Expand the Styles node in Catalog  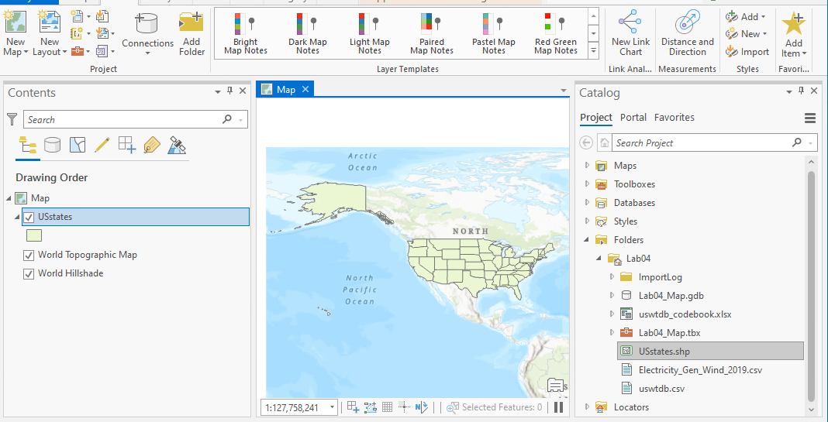pos(587,221)
